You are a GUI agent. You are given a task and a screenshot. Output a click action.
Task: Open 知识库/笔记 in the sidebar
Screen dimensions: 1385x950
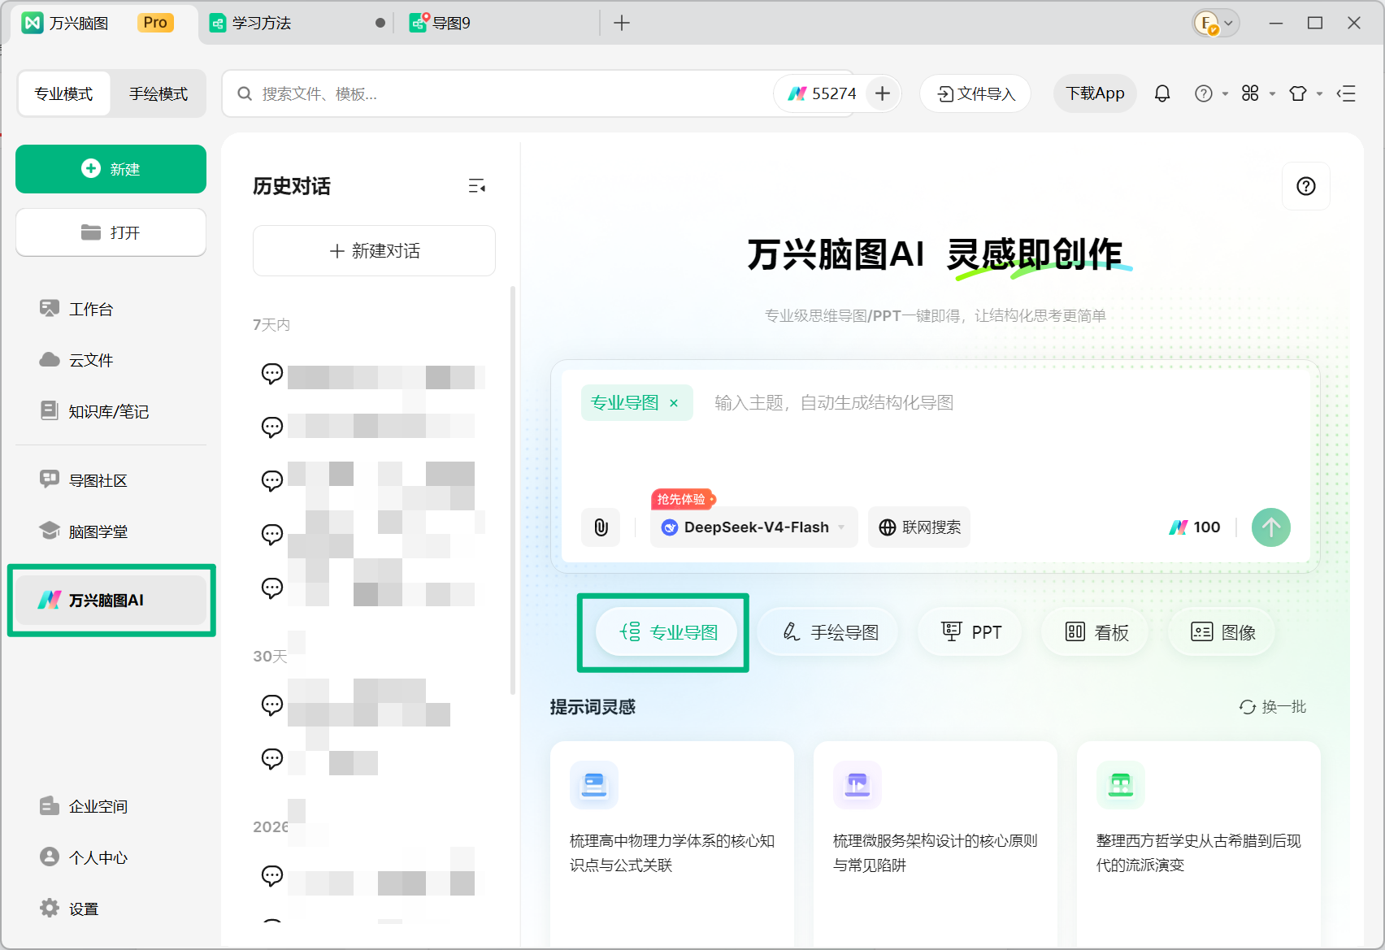(x=94, y=411)
